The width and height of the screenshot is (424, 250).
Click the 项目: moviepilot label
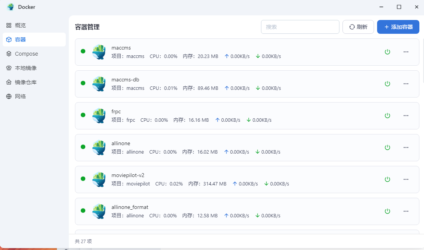click(131, 184)
